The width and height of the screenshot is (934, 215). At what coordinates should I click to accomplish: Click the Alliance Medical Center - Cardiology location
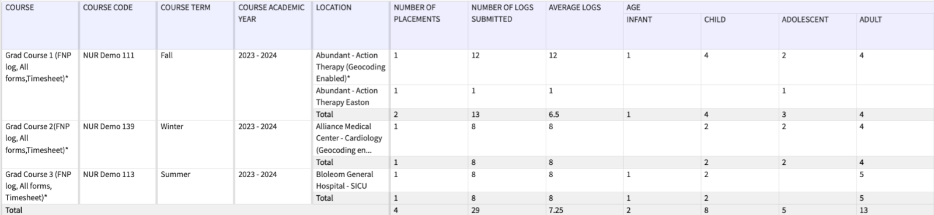point(350,139)
